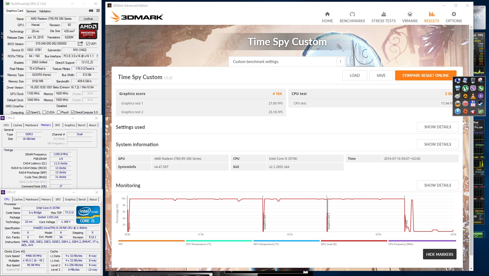Open the Snipping Tool scissors icon
Image resolution: width=489 pixels, height=276 pixels.
pos(481,81)
